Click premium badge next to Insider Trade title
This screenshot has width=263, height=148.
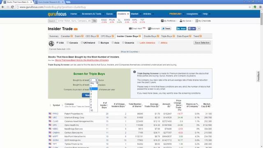[76, 29]
